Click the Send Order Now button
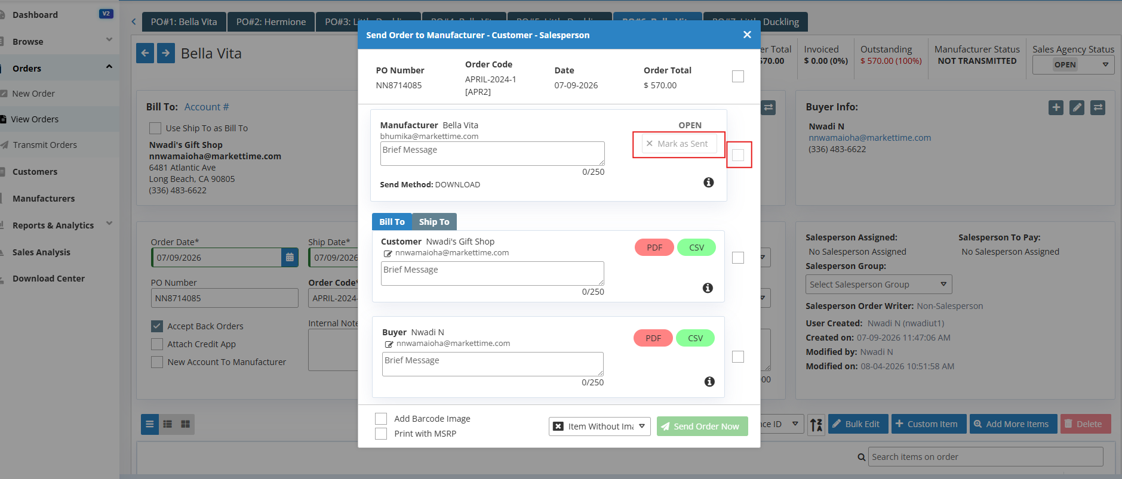The image size is (1122, 479). pos(702,427)
